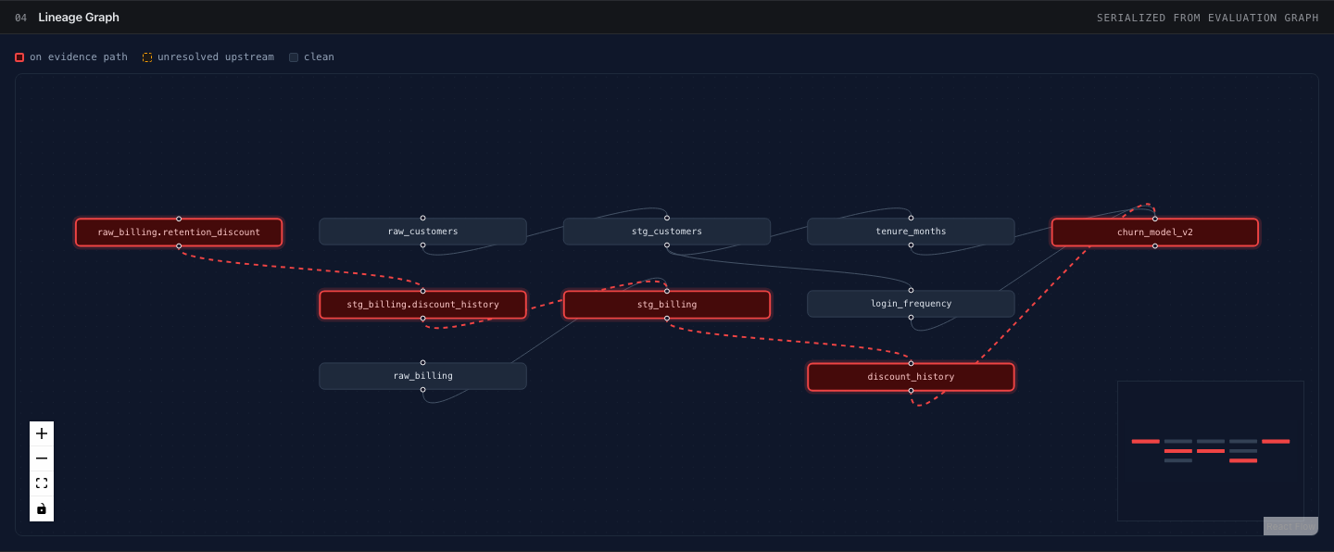Viewport: 1334px width, 552px height.
Task: Click bottom handle of discount_history node
Action: 911,391
